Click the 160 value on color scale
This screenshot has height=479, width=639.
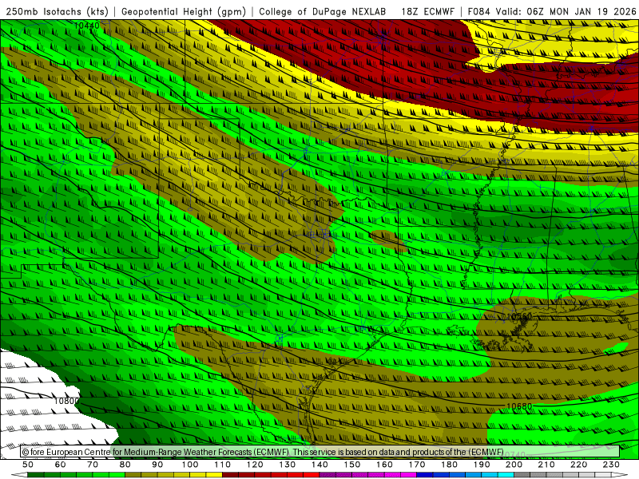click(384, 465)
